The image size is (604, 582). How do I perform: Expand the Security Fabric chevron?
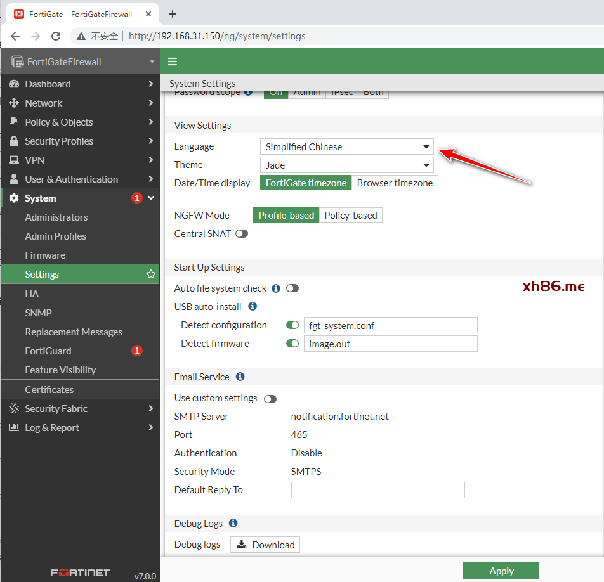150,408
